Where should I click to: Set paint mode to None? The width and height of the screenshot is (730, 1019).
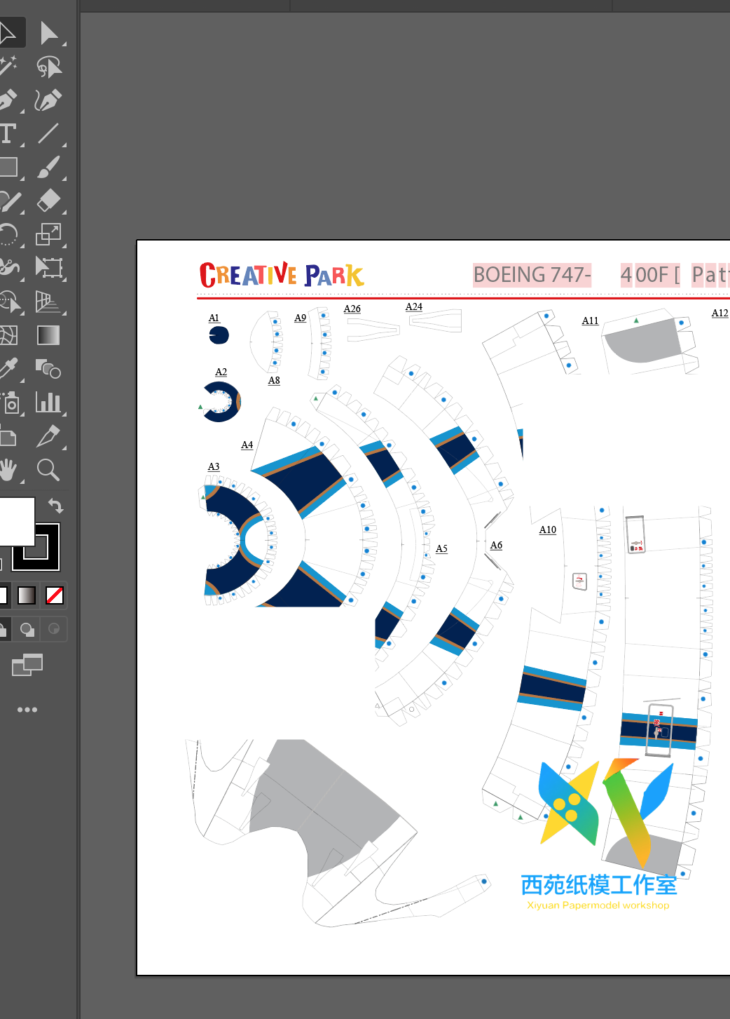pos(55,595)
